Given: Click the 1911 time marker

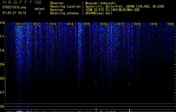Looking at the screenshot, I should [19, 24].
